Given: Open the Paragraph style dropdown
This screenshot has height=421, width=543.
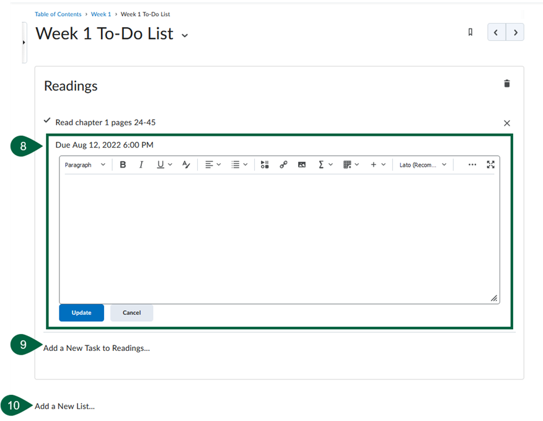Looking at the screenshot, I should point(84,164).
